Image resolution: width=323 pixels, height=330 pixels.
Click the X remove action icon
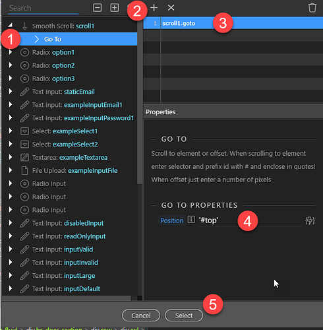click(x=171, y=8)
